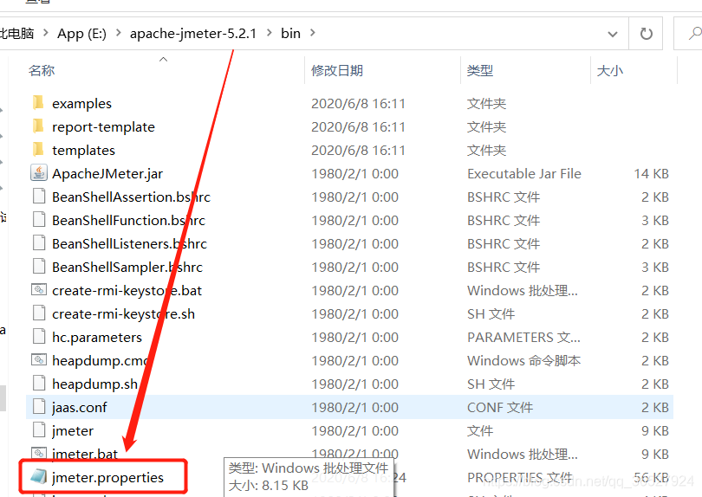Select the hc.parameters file name
Image resolution: width=702 pixels, height=497 pixels.
[x=97, y=338]
